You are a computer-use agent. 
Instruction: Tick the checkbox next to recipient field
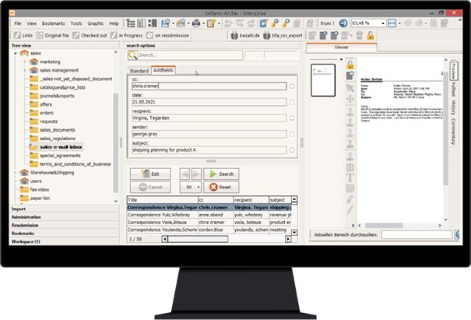pos(292,118)
